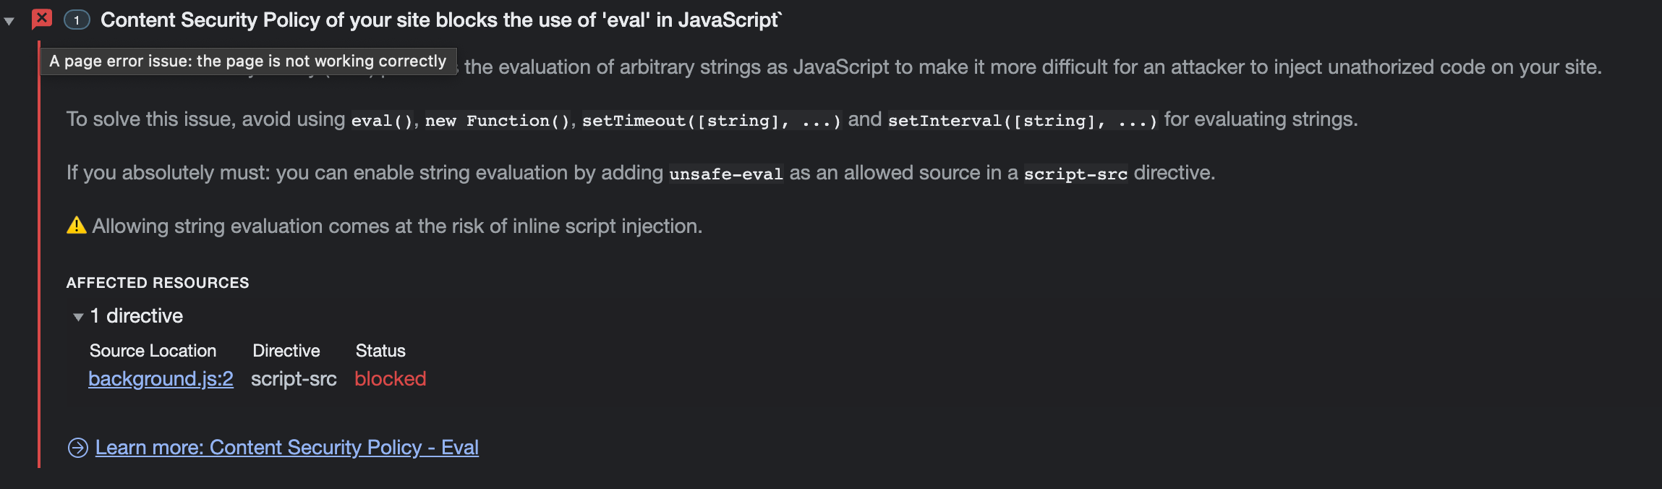Click the page error tooltip message
Viewport: 1662px width, 489px height.
pos(248,61)
